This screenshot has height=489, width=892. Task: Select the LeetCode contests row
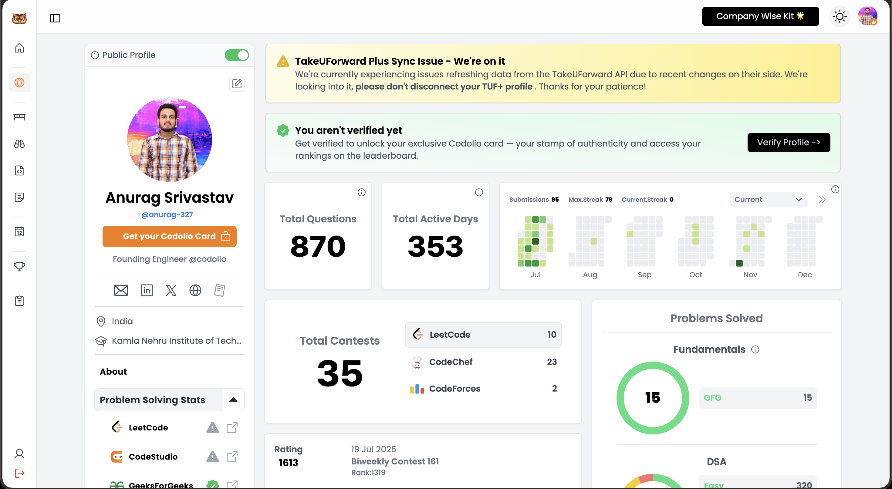(x=483, y=335)
